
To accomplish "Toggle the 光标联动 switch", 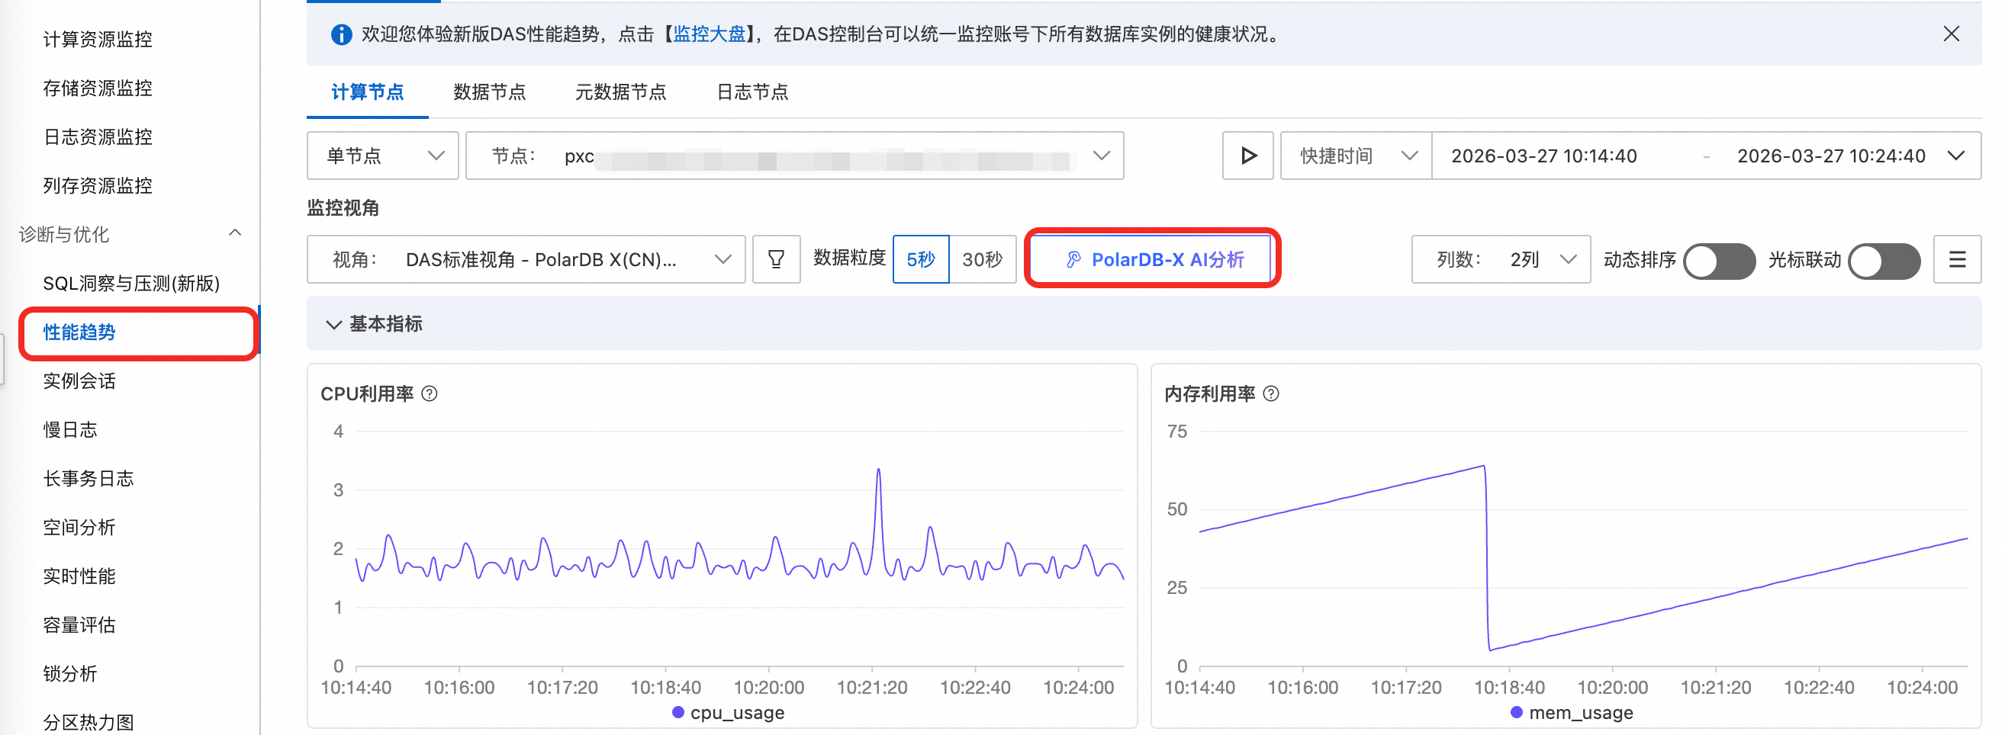I will click(1884, 261).
